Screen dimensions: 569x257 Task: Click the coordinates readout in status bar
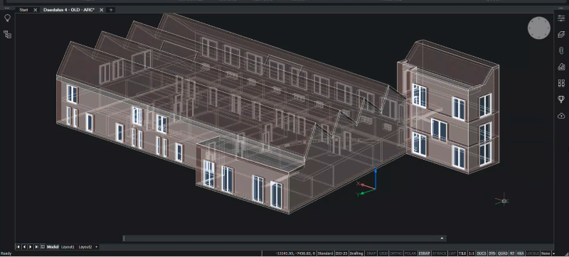(x=295, y=253)
